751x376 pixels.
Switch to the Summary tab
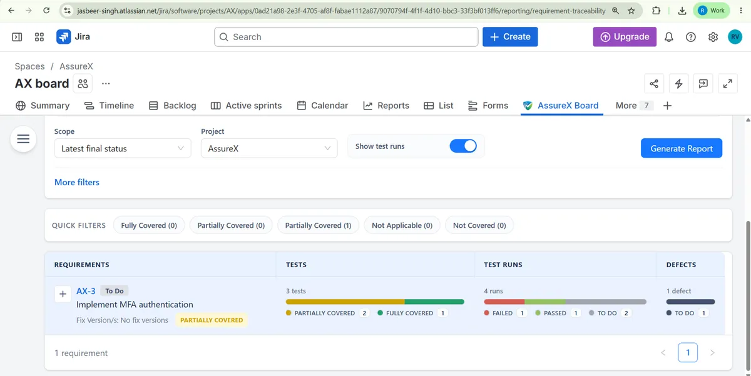pos(43,106)
